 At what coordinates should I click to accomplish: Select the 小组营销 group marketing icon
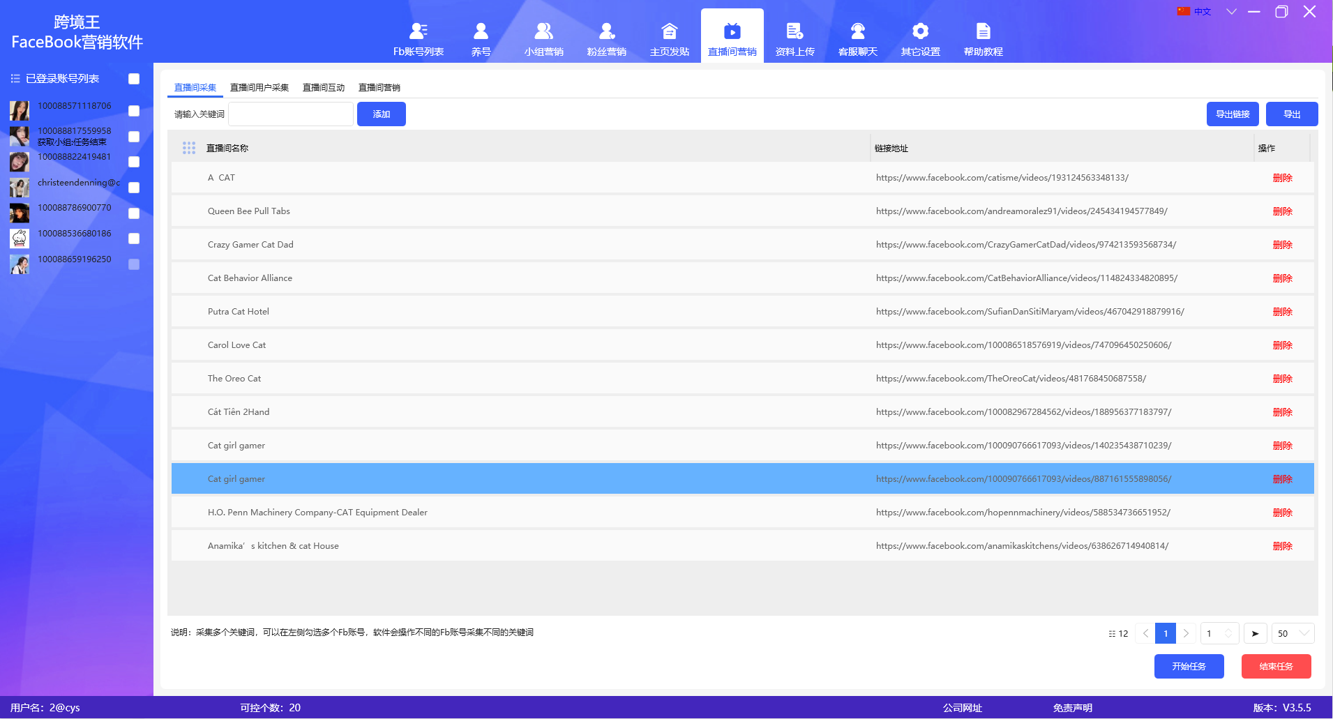(543, 31)
